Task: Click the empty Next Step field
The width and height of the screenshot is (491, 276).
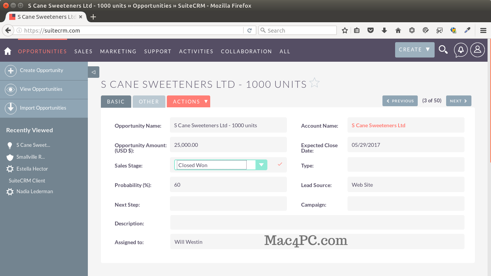Action: pyautogui.click(x=228, y=204)
